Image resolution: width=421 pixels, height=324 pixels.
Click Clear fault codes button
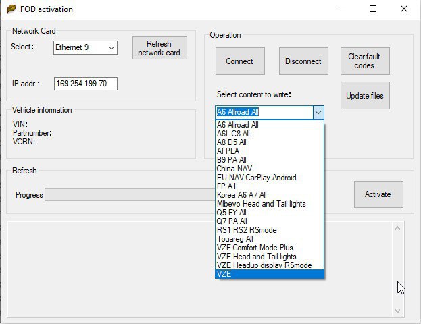(365, 61)
